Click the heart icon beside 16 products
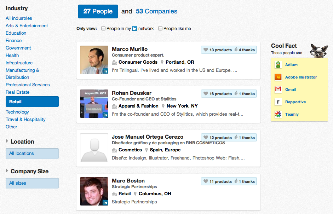Image resolution: width=333 pixels, height=214 pixels. click(206, 94)
